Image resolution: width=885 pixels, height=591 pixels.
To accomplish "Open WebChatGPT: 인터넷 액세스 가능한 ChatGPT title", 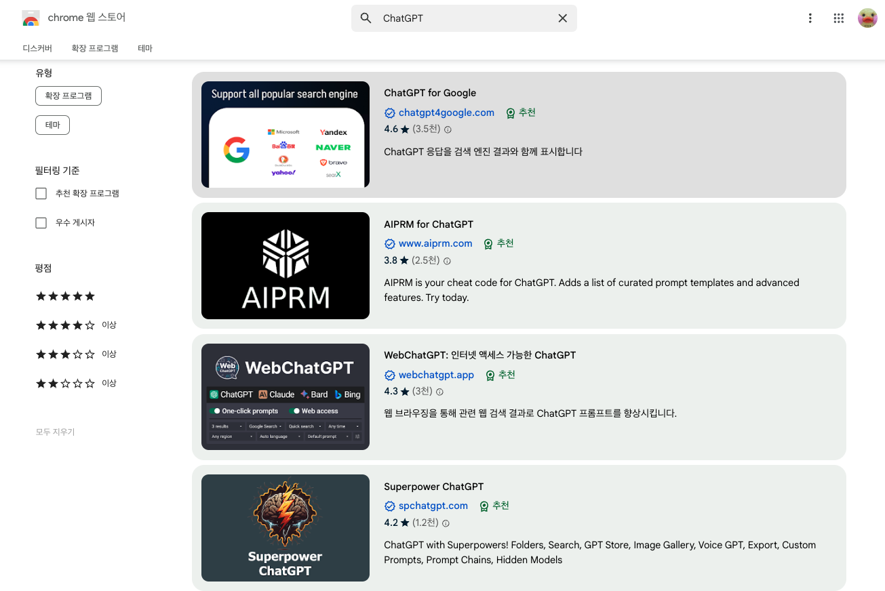I will pyautogui.click(x=479, y=355).
